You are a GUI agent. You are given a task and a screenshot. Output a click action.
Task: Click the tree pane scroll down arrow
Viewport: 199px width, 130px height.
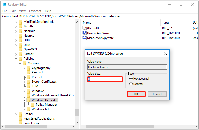click(x=77, y=122)
